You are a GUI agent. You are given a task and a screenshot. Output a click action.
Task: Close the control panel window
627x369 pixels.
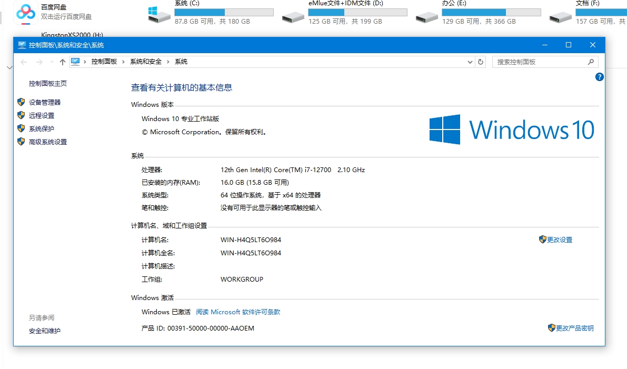[x=593, y=45]
